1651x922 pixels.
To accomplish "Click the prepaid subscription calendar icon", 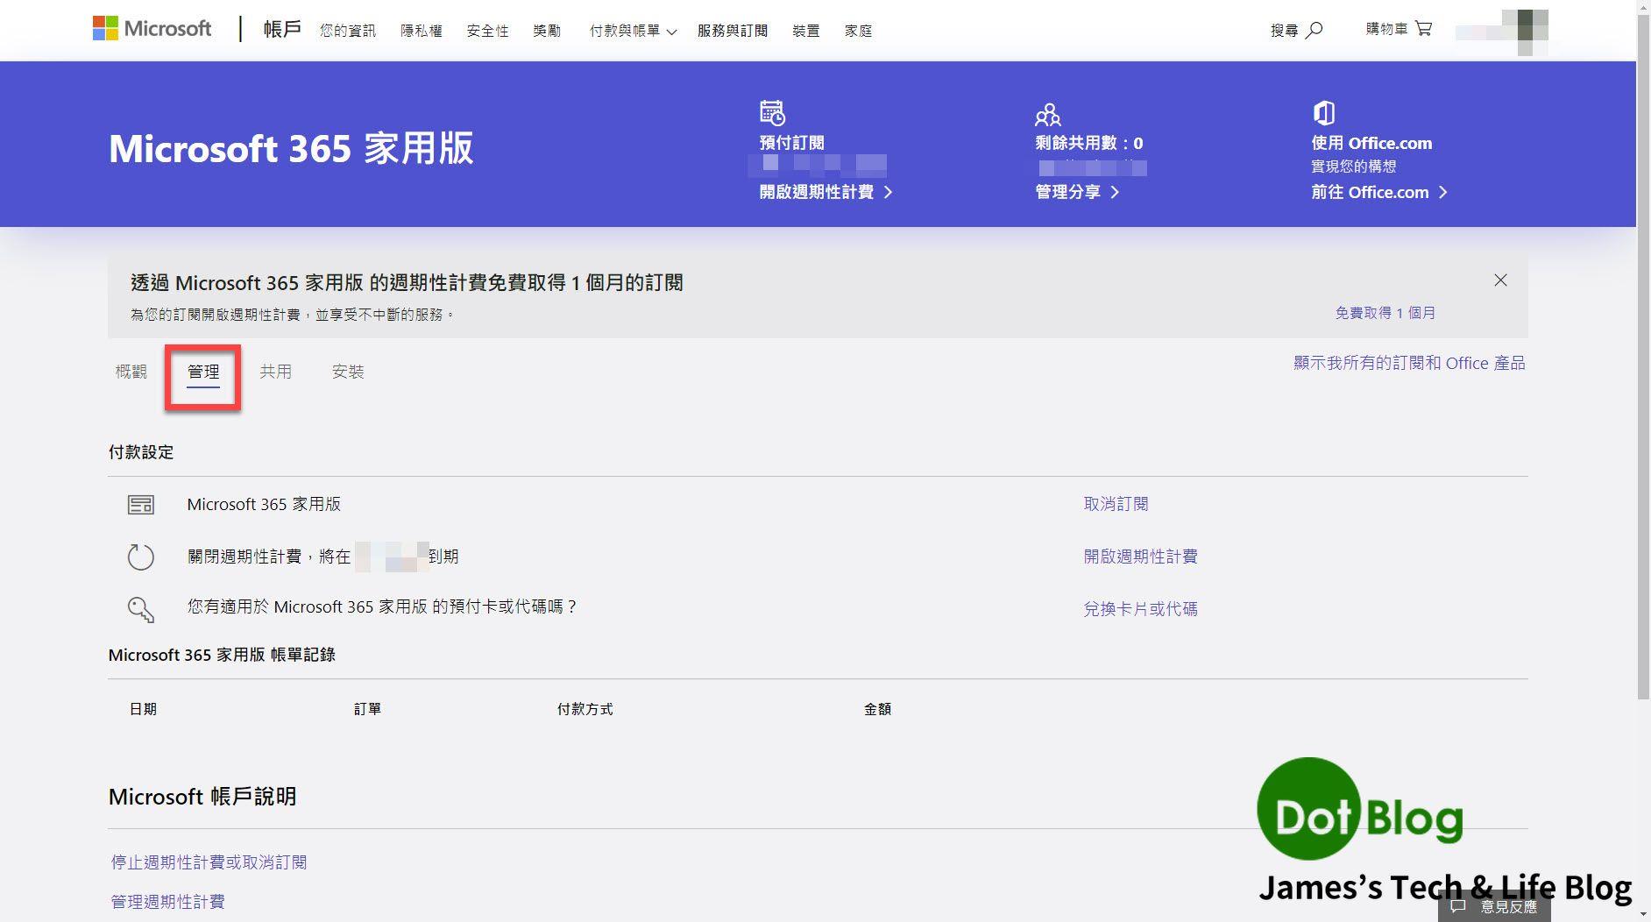I will pyautogui.click(x=772, y=113).
